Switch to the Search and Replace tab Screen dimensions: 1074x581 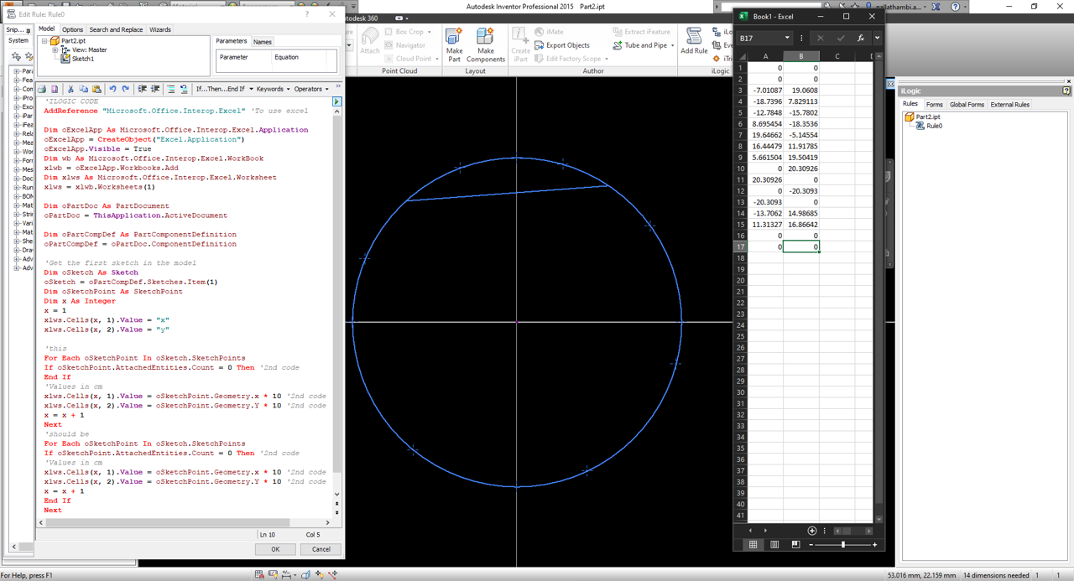point(116,29)
